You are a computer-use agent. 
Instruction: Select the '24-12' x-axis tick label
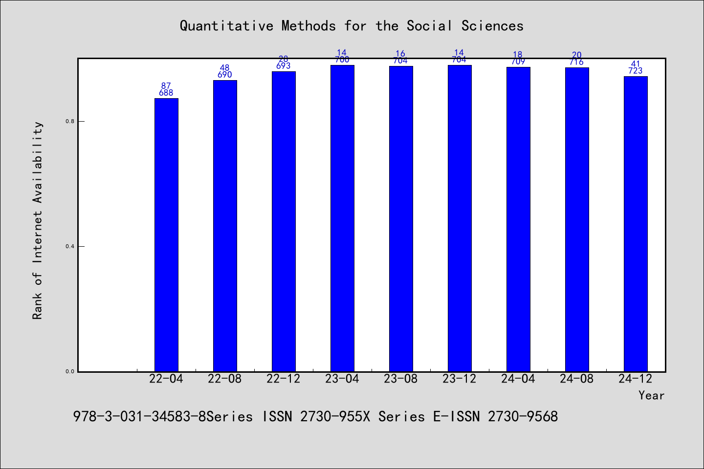point(636,379)
